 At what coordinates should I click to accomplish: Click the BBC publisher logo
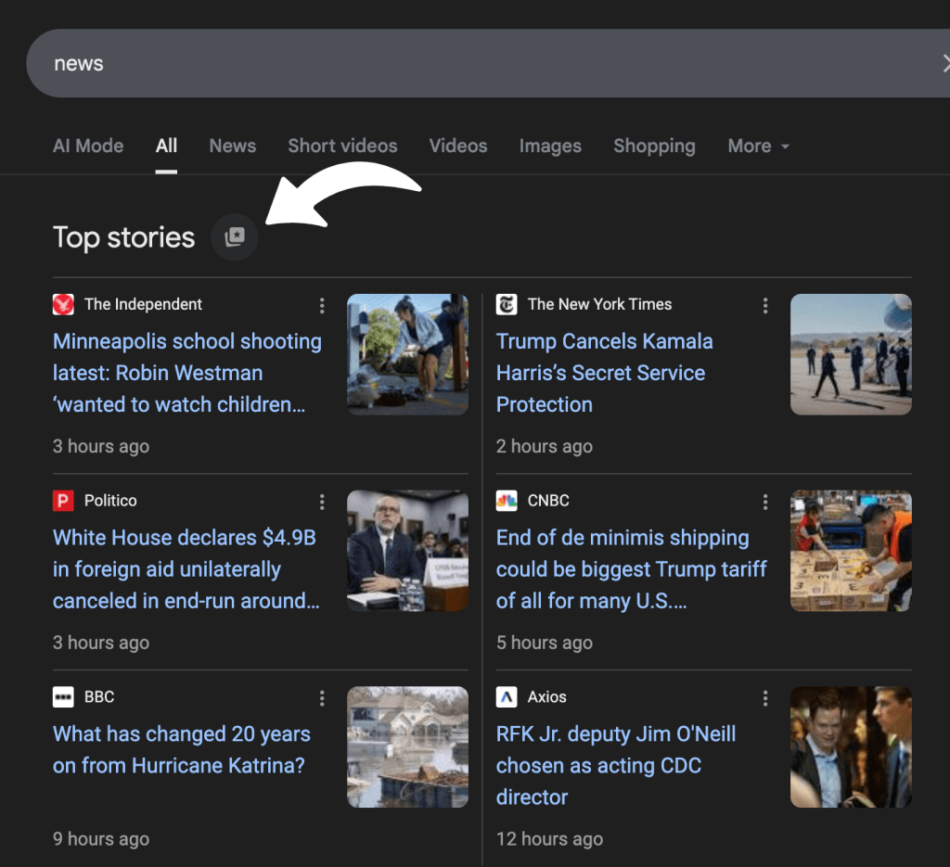(x=62, y=697)
